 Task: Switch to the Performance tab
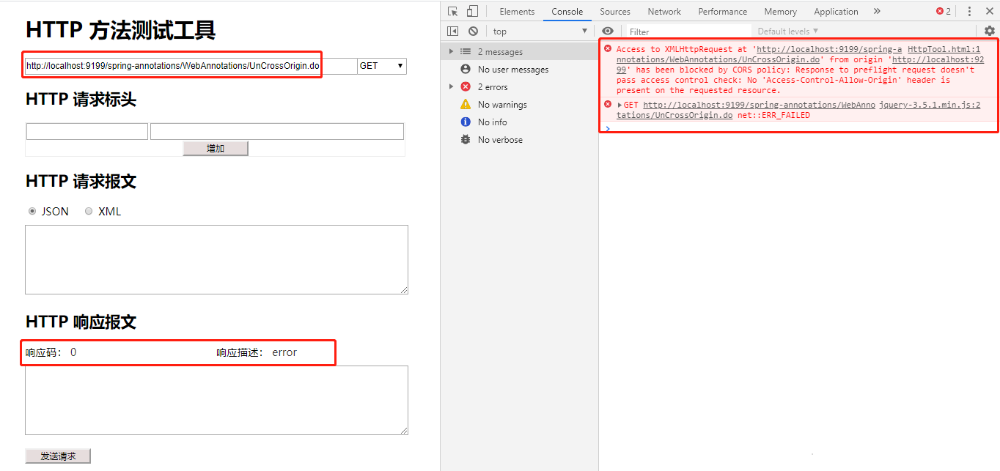tap(723, 11)
